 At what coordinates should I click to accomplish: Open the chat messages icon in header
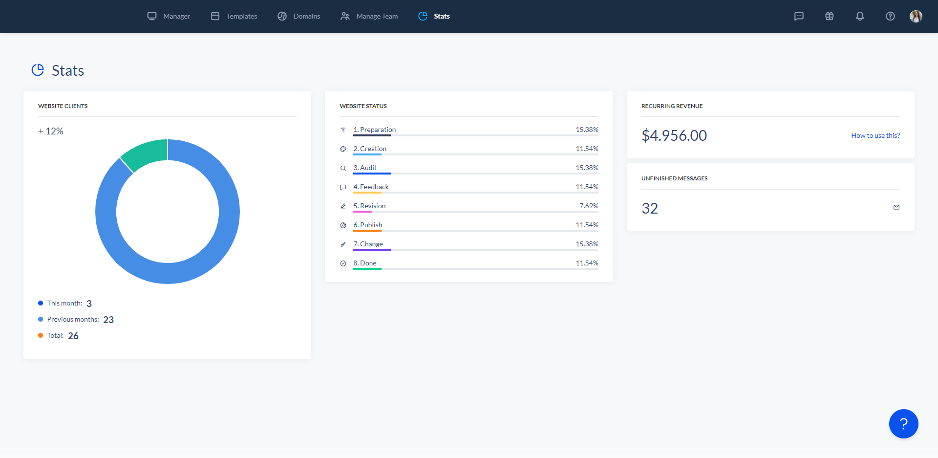pyautogui.click(x=799, y=16)
